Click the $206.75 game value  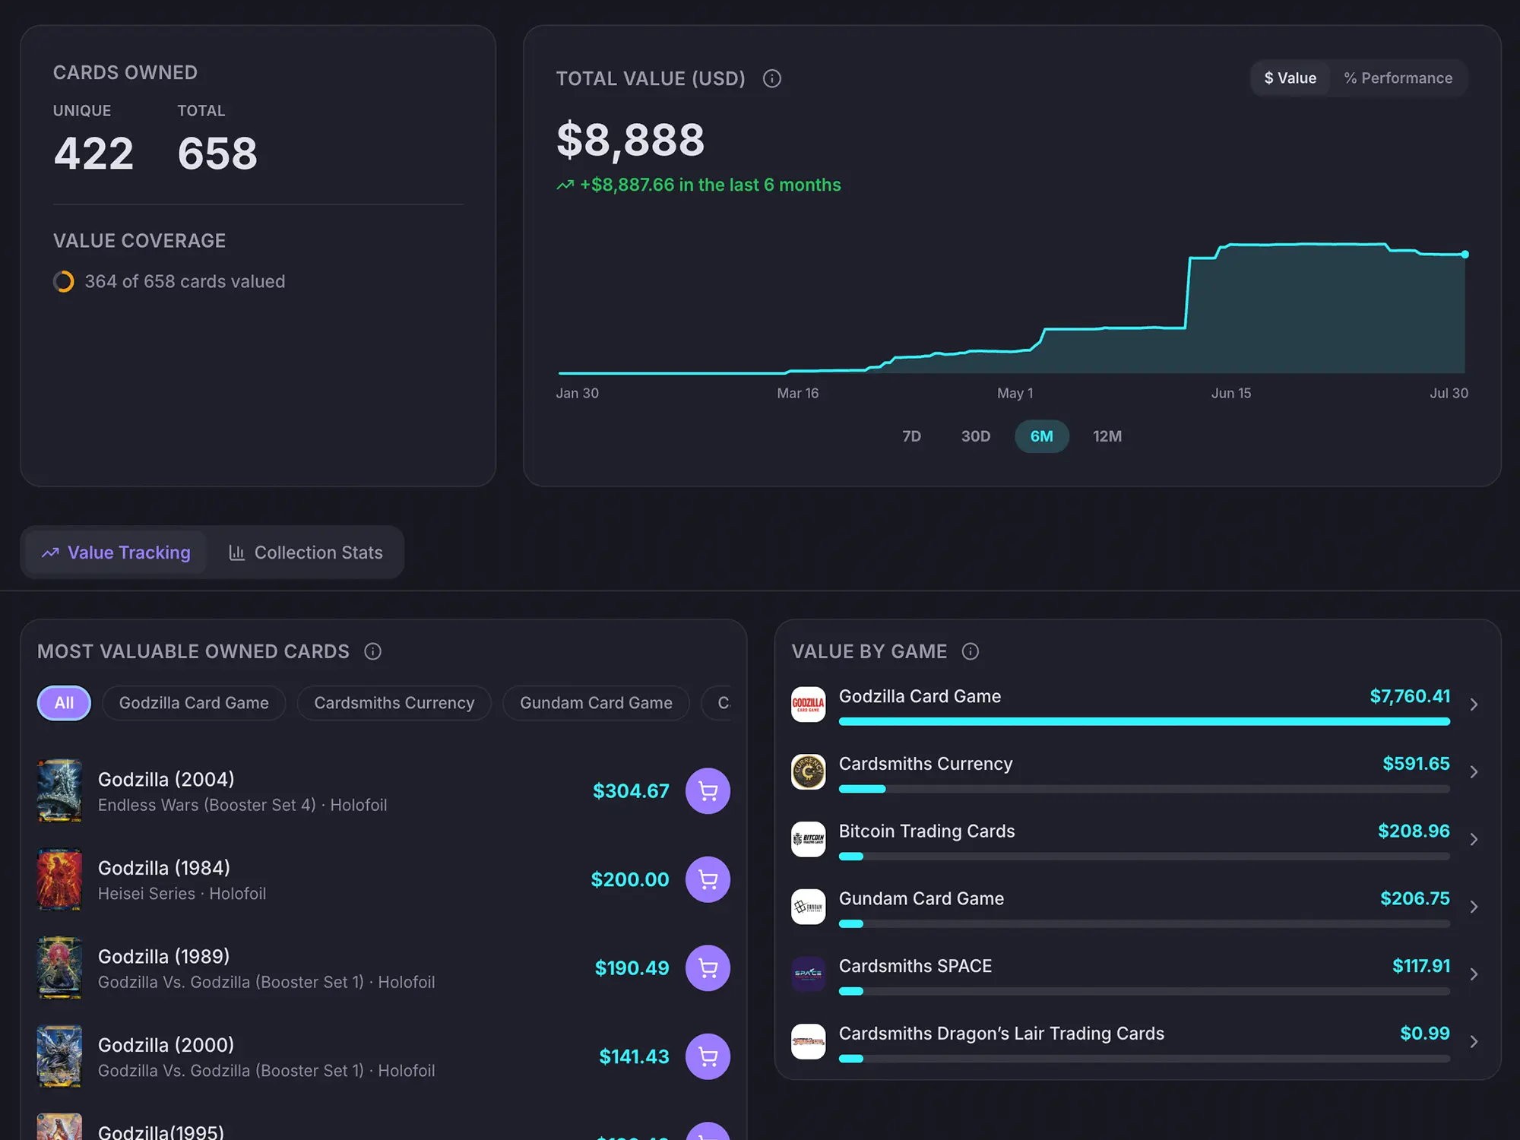coord(1415,898)
